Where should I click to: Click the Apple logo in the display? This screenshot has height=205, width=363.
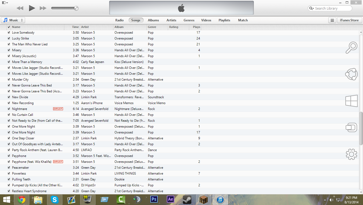click(181, 8)
